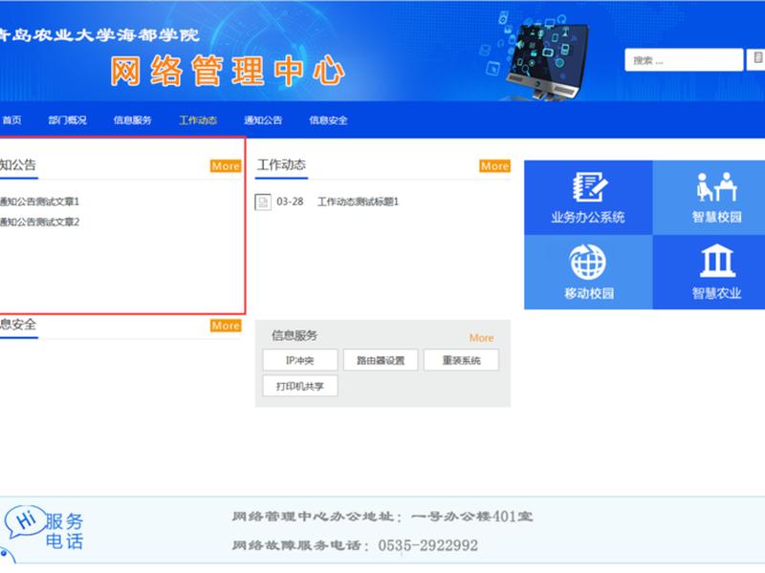Open the 移动校园 globe icon
The height and width of the screenshot is (573, 765).
588,262
